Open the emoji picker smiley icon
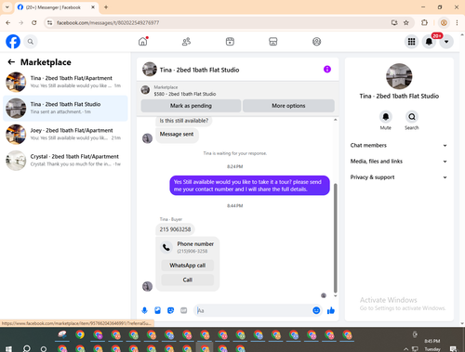This screenshot has width=465, height=352. coord(316,310)
